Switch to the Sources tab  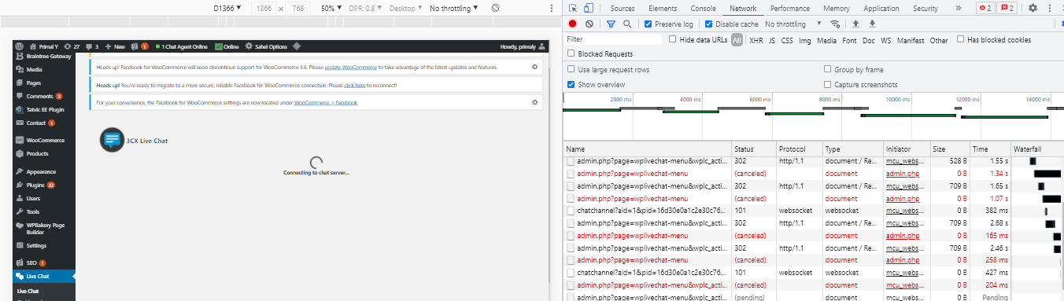pos(623,8)
